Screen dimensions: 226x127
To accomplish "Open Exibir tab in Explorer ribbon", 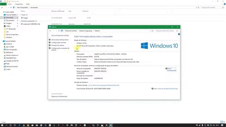I will (28, 4).
